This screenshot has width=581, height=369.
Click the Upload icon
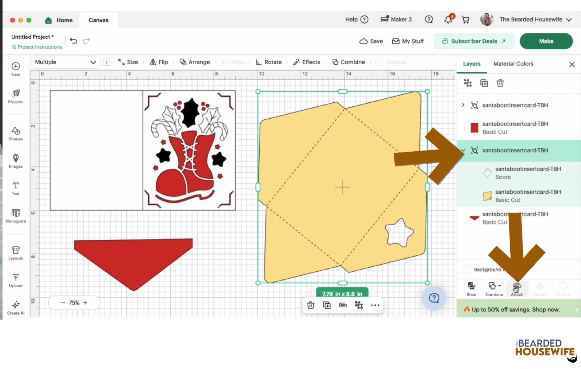pyautogui.click(x=16, y=280)
